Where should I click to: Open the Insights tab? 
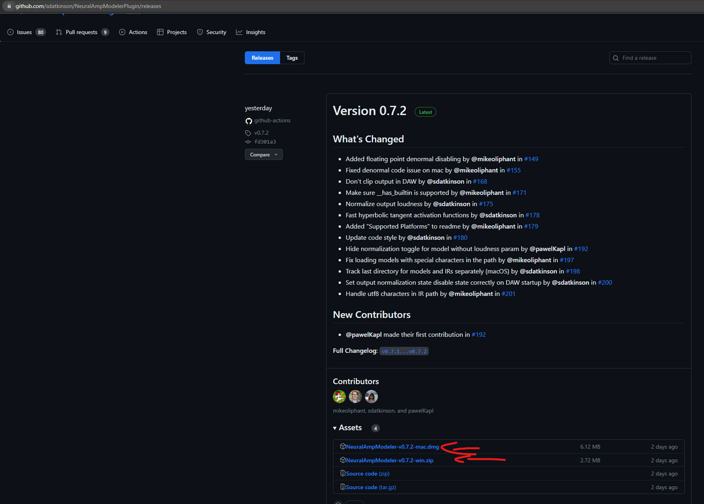[x=251, y=32]
